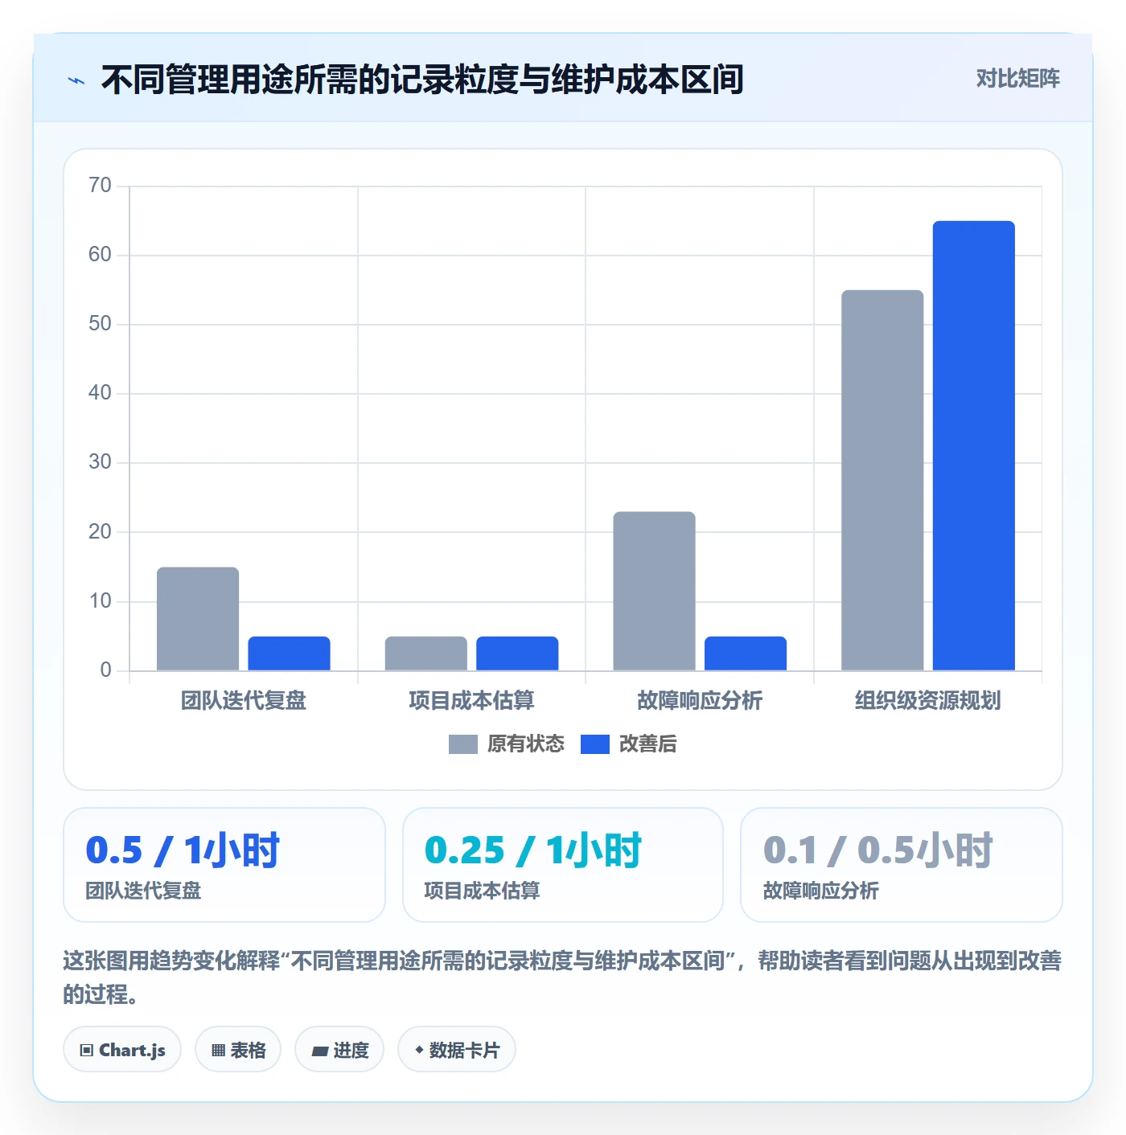Screen dimensions: 1126x1135
Task: Click 项目成本估算 caption in second card
Action: (x=482, y=891)
